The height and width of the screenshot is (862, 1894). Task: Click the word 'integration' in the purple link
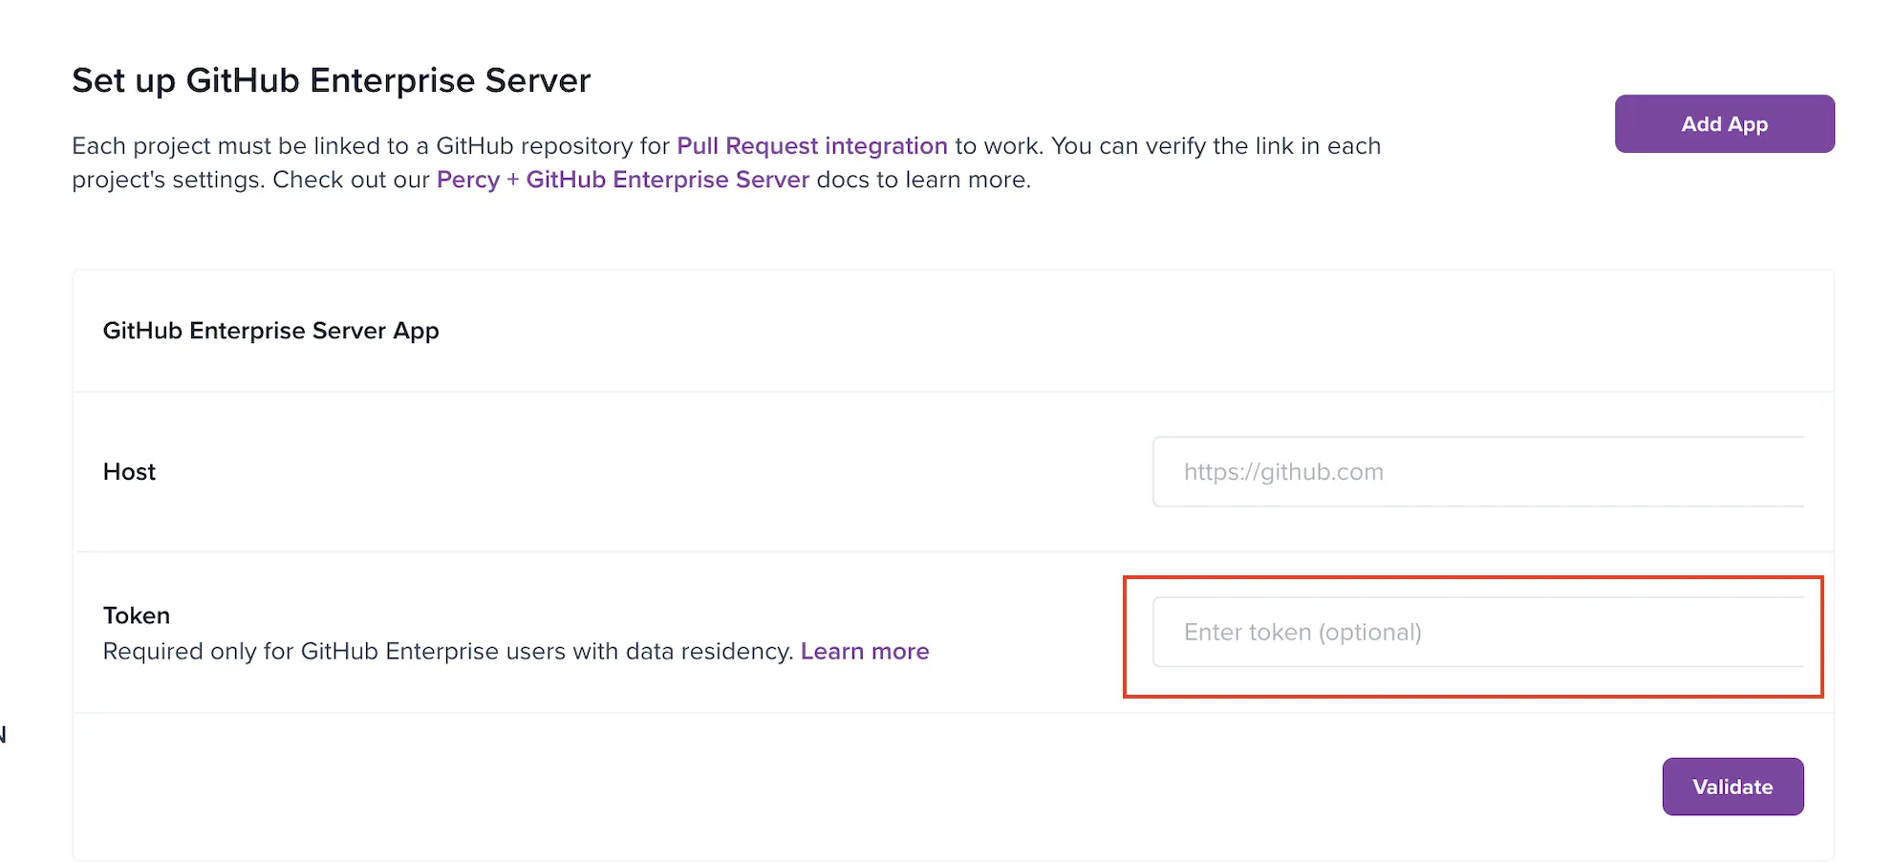886,146
